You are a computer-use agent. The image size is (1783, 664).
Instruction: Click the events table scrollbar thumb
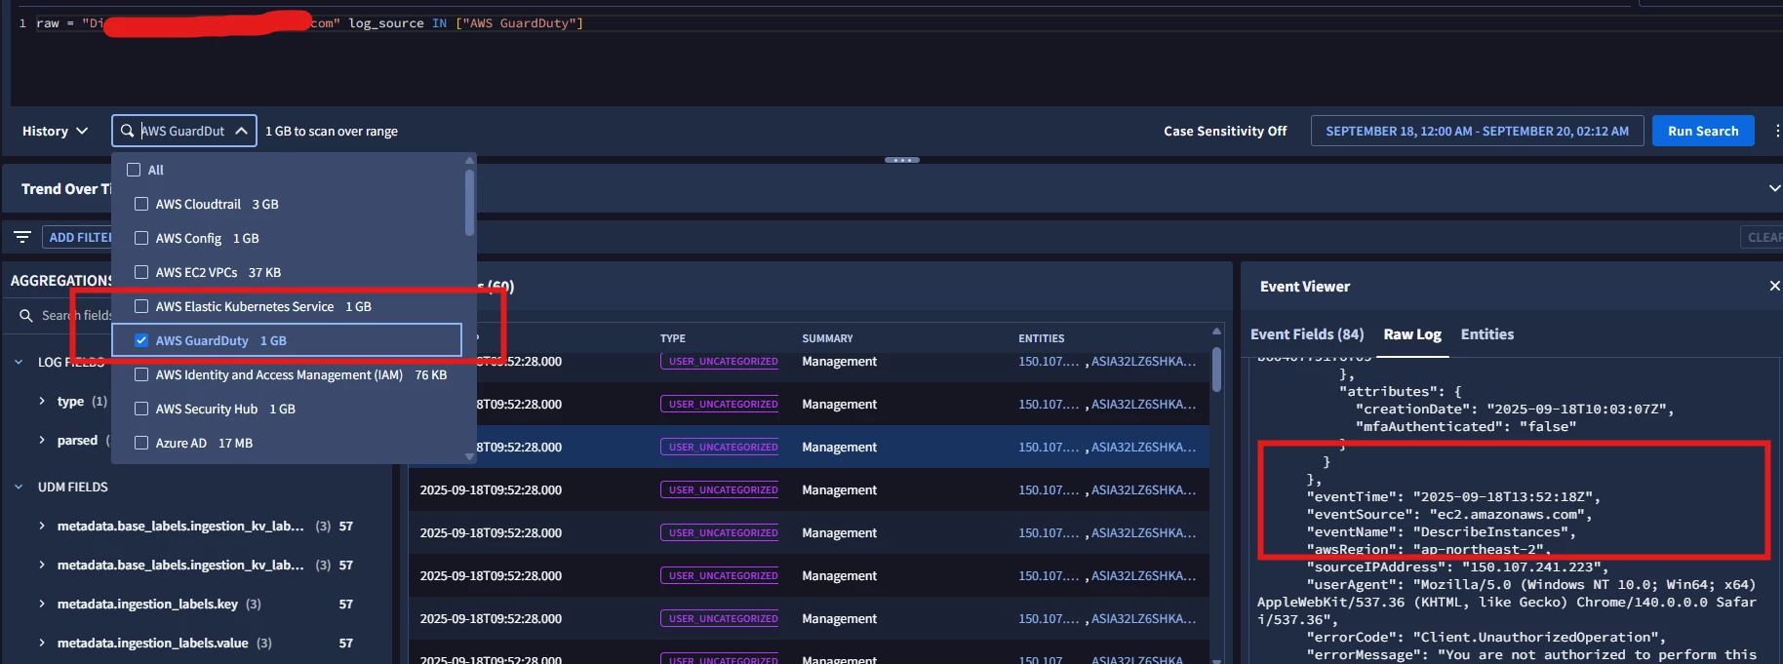pyautogui.click(x=1216, y=371)
